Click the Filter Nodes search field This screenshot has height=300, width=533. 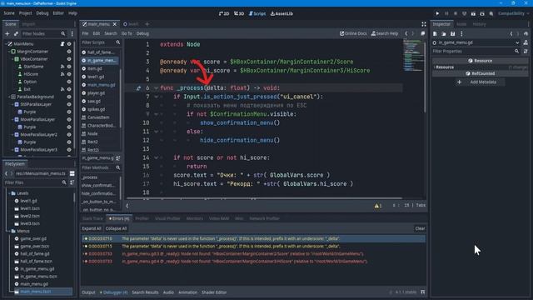point(43,33)
